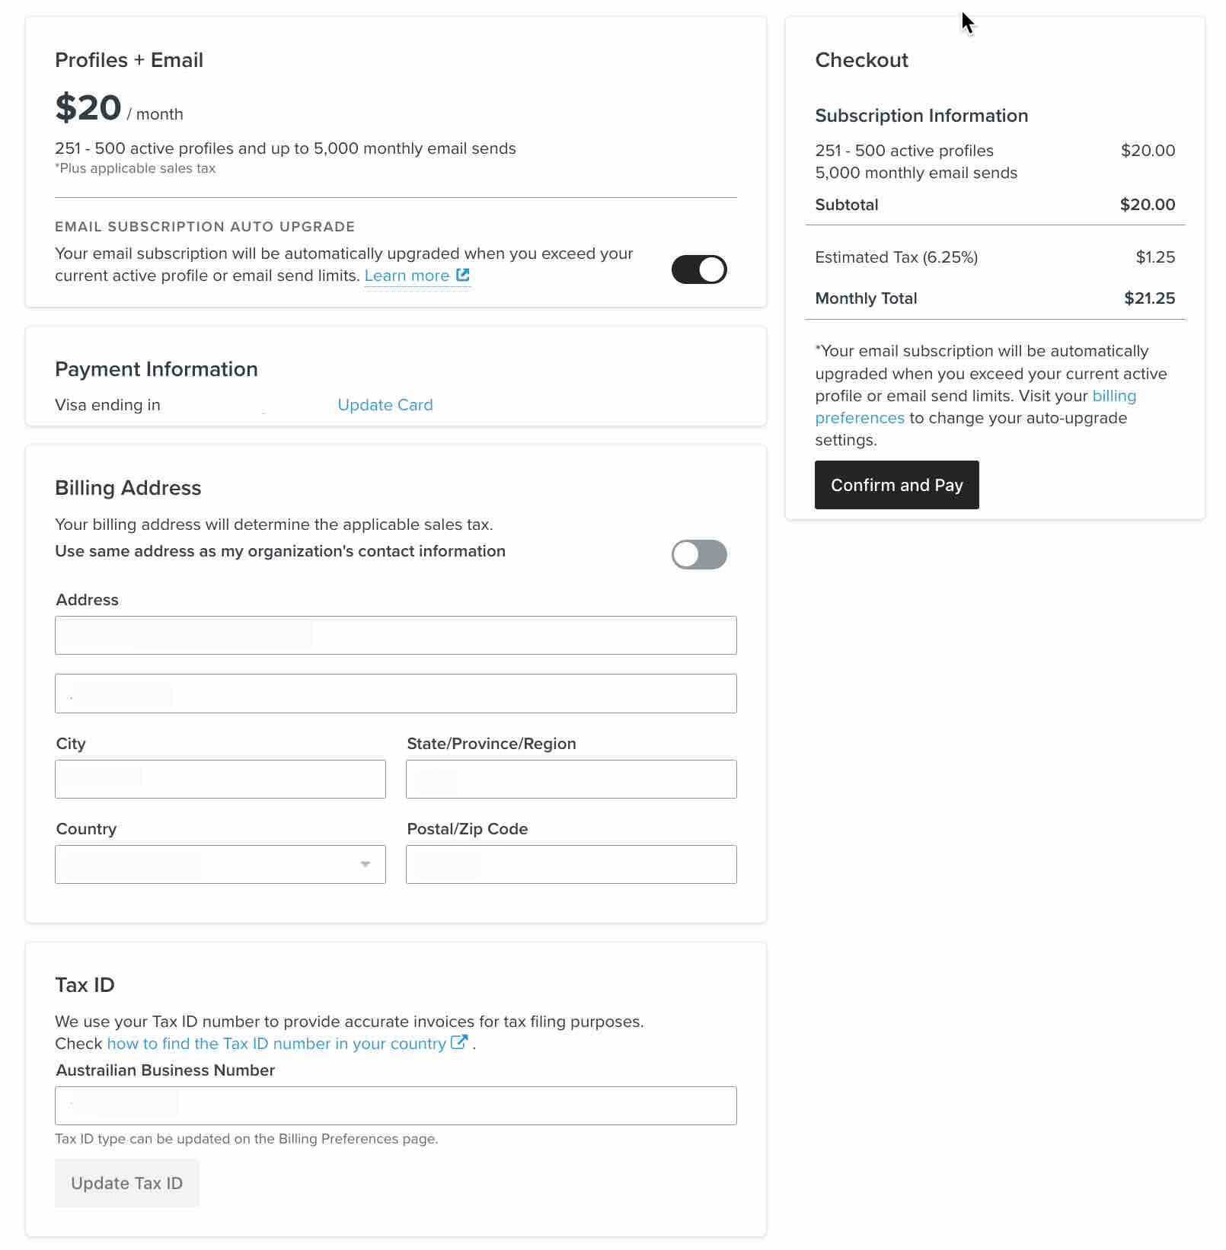Click the first Address input line
Image resolution: width=1226 pixels, height=1250 pixels.
(x=395, y=634)
